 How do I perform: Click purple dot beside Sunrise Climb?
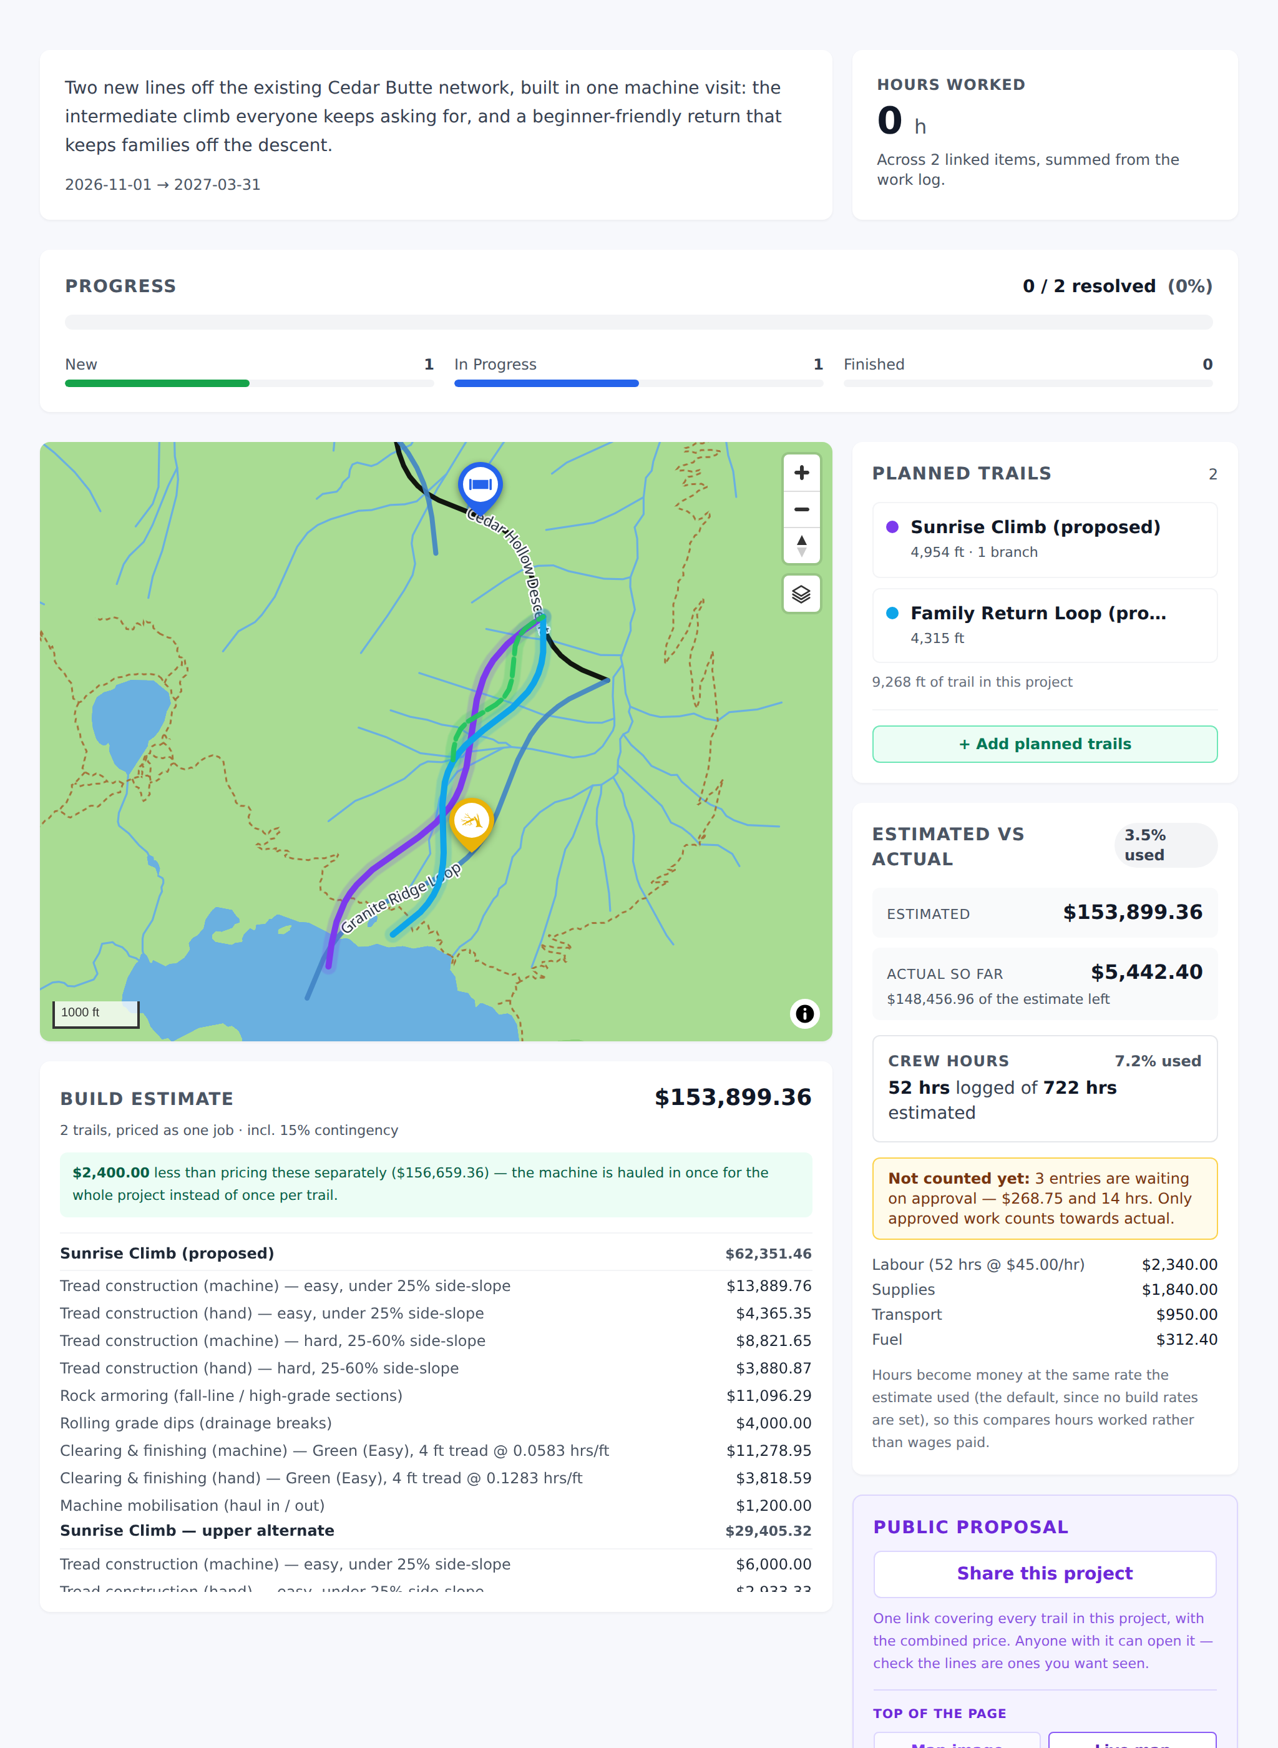pyautogui.click(x=892, y=527)
